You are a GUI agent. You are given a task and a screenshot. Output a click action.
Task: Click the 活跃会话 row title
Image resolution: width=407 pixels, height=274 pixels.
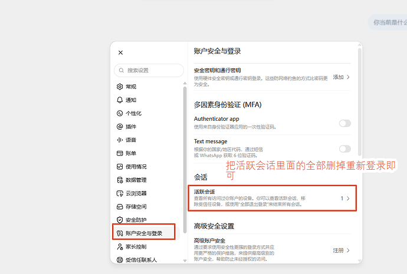pyautogui.click(x=204, y=192)
